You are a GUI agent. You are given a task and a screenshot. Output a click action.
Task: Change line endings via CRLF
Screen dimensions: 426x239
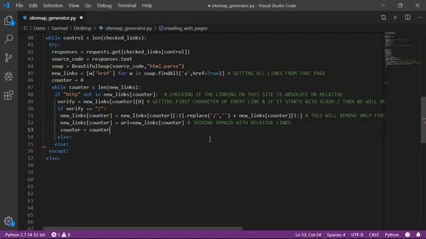click(x=374, y=234)
